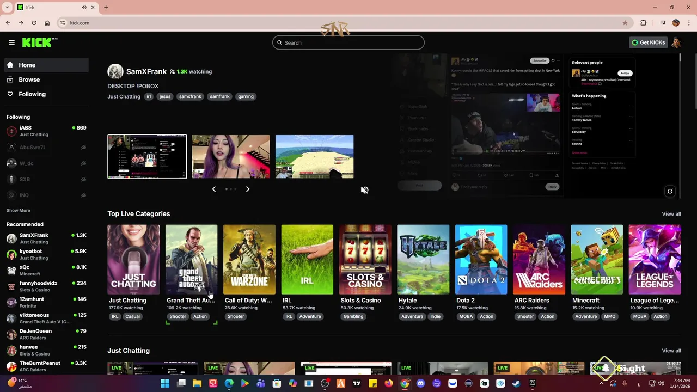Open viktoreeous in the Recommended list
The height and width of the screenshot is (392, 697).
click(47, 318)
